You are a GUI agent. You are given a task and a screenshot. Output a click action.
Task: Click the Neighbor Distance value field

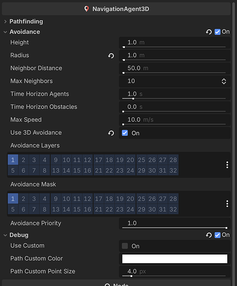(x=175, y=69)
